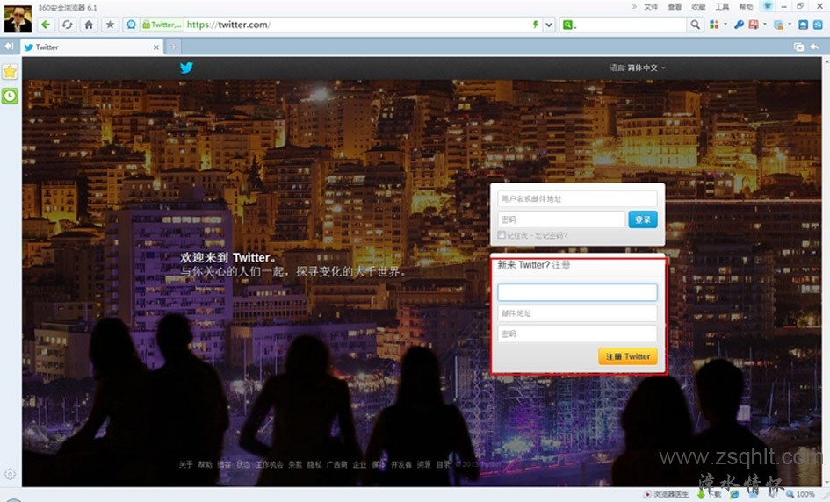Viewport: 830px width, 502px height.
Task: Click the green Twitter security certificate badge
Action: pyautogui.click(x=162, y=25)
